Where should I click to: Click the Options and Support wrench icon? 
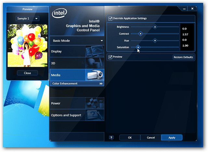[95, 115]
